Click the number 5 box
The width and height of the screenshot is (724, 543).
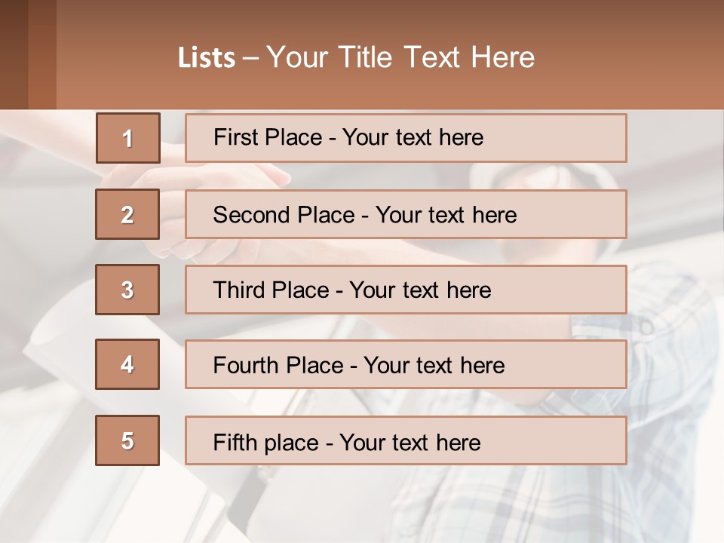click(x=127, y=440)
